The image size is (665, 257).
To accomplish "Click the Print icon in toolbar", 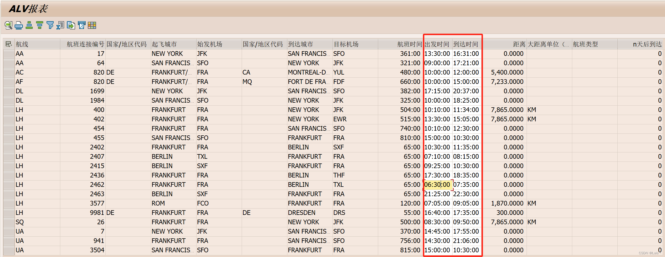I will 19,25.
